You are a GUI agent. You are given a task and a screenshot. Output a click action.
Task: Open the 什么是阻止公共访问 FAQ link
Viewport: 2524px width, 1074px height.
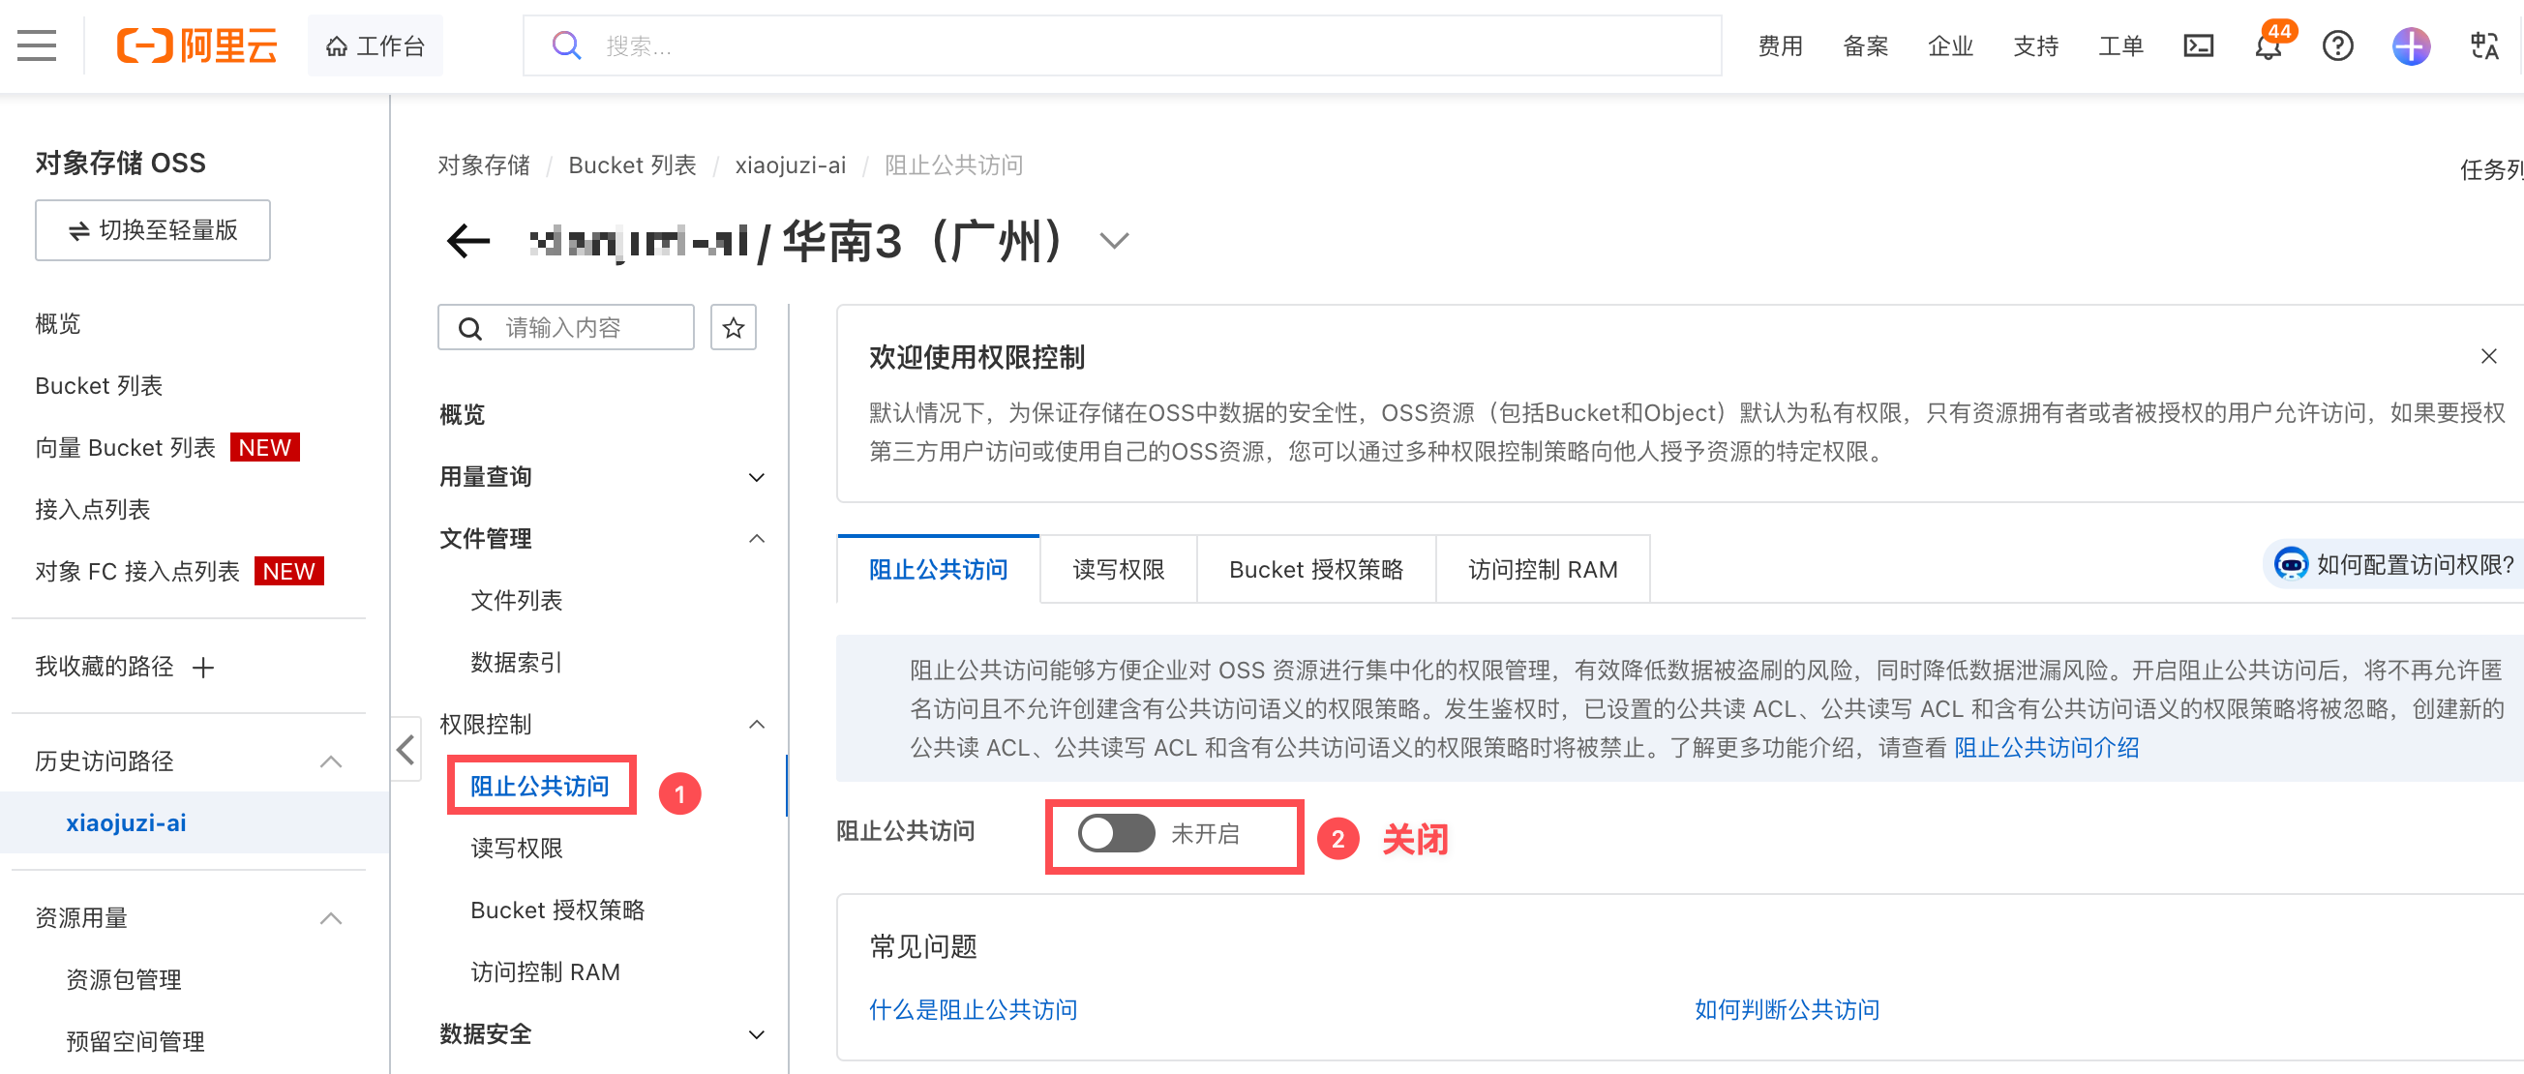point(973,1009)
